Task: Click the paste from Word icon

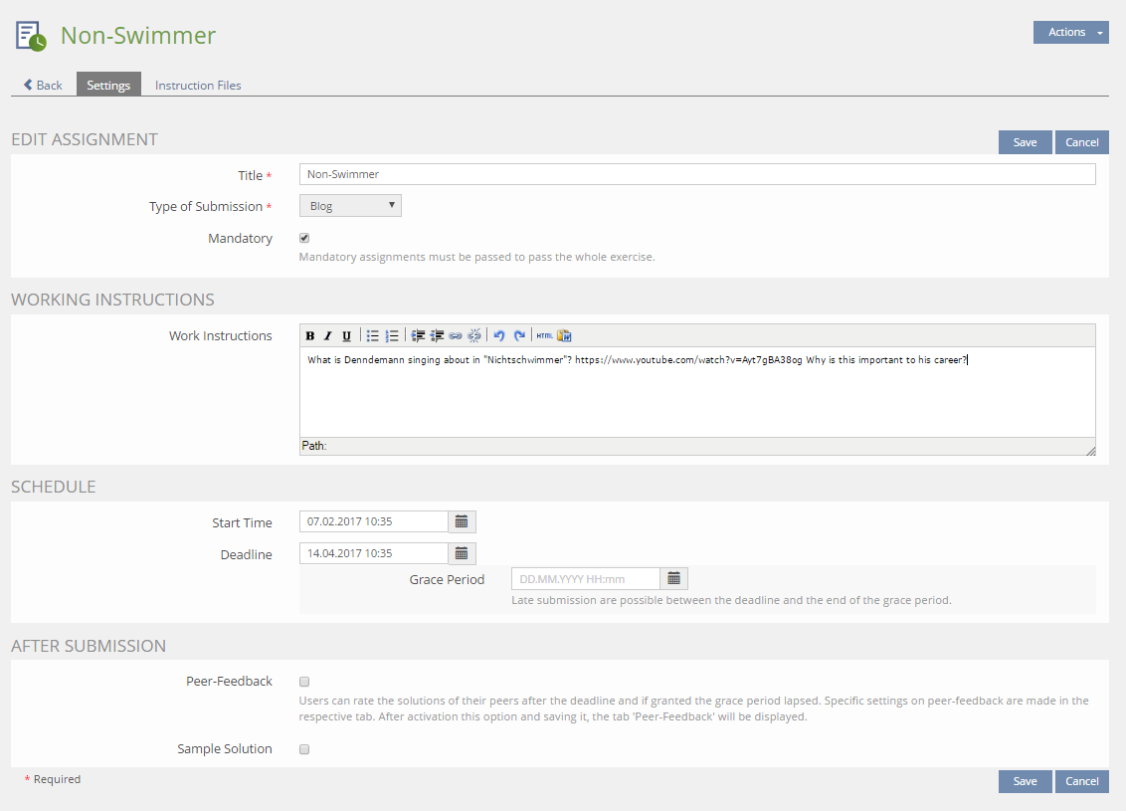Action: (564, 336)
